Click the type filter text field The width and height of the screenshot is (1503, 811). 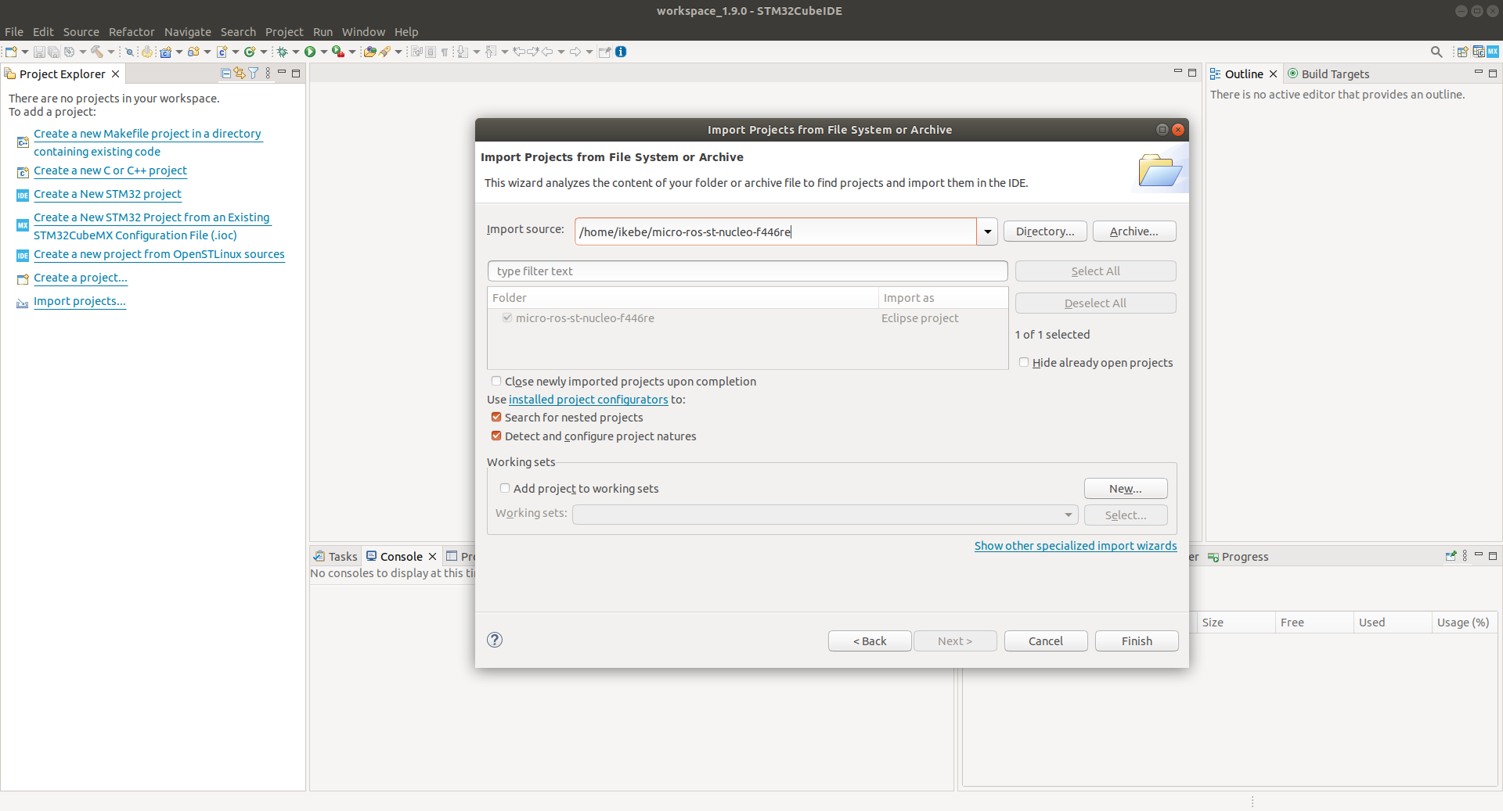point(748,271)
